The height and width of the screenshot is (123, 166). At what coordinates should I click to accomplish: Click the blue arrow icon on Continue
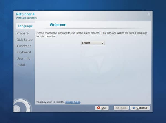(x=133, y=108)
